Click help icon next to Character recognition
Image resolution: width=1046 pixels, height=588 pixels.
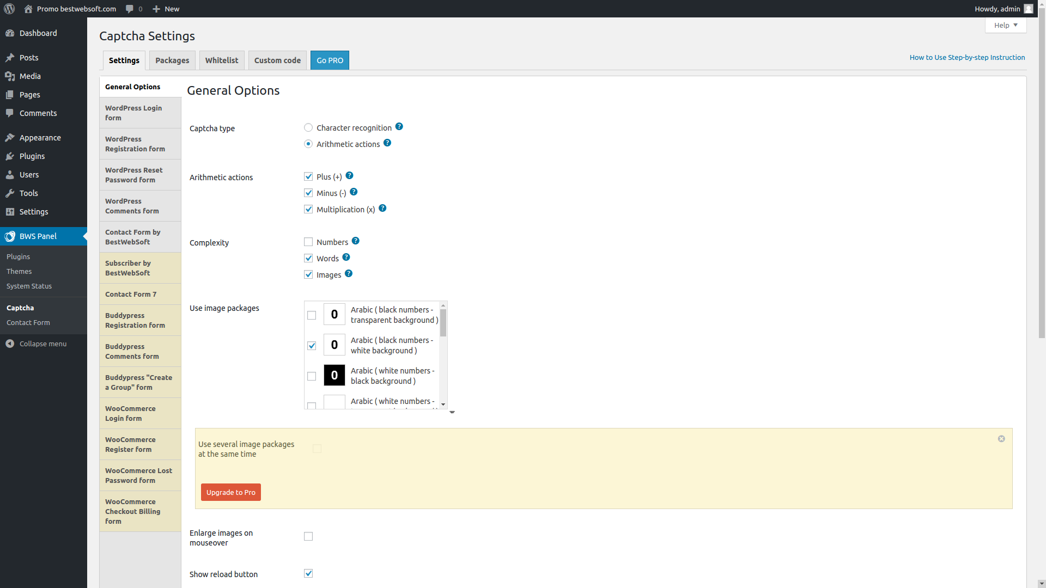pyautogui.click(x=399, y=127)
